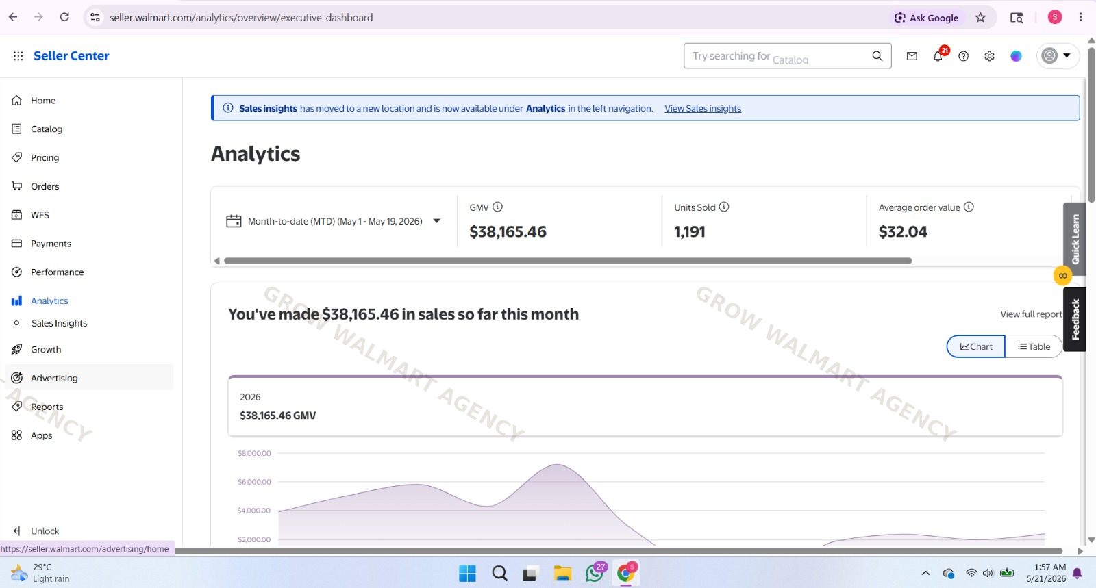Open the settings gear icon
This screenshot has width=1096, height=588.
point(990,57)
